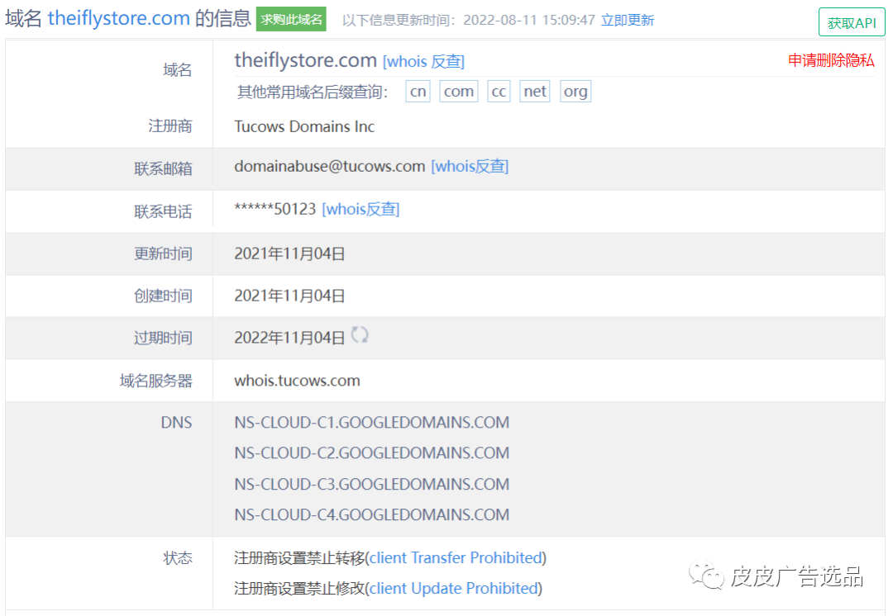Image resolution: width=893 pixels, height=616 pixels.
Task: Click the 域名服务器 row label
Action: 156,381
